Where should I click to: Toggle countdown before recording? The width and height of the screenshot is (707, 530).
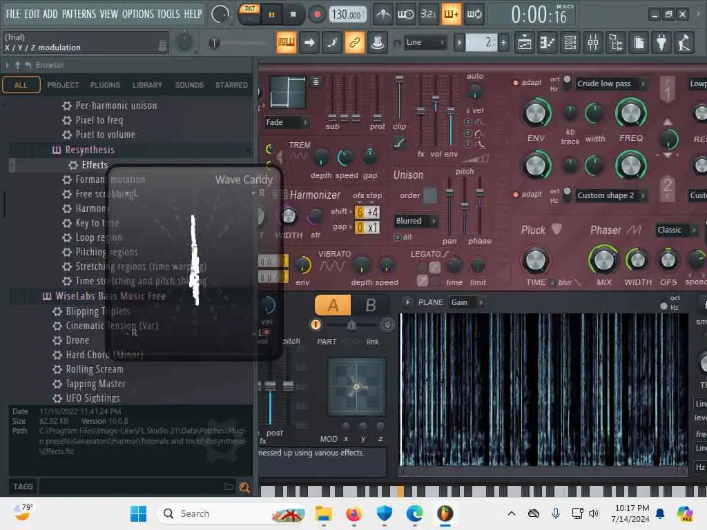point(428,15)
